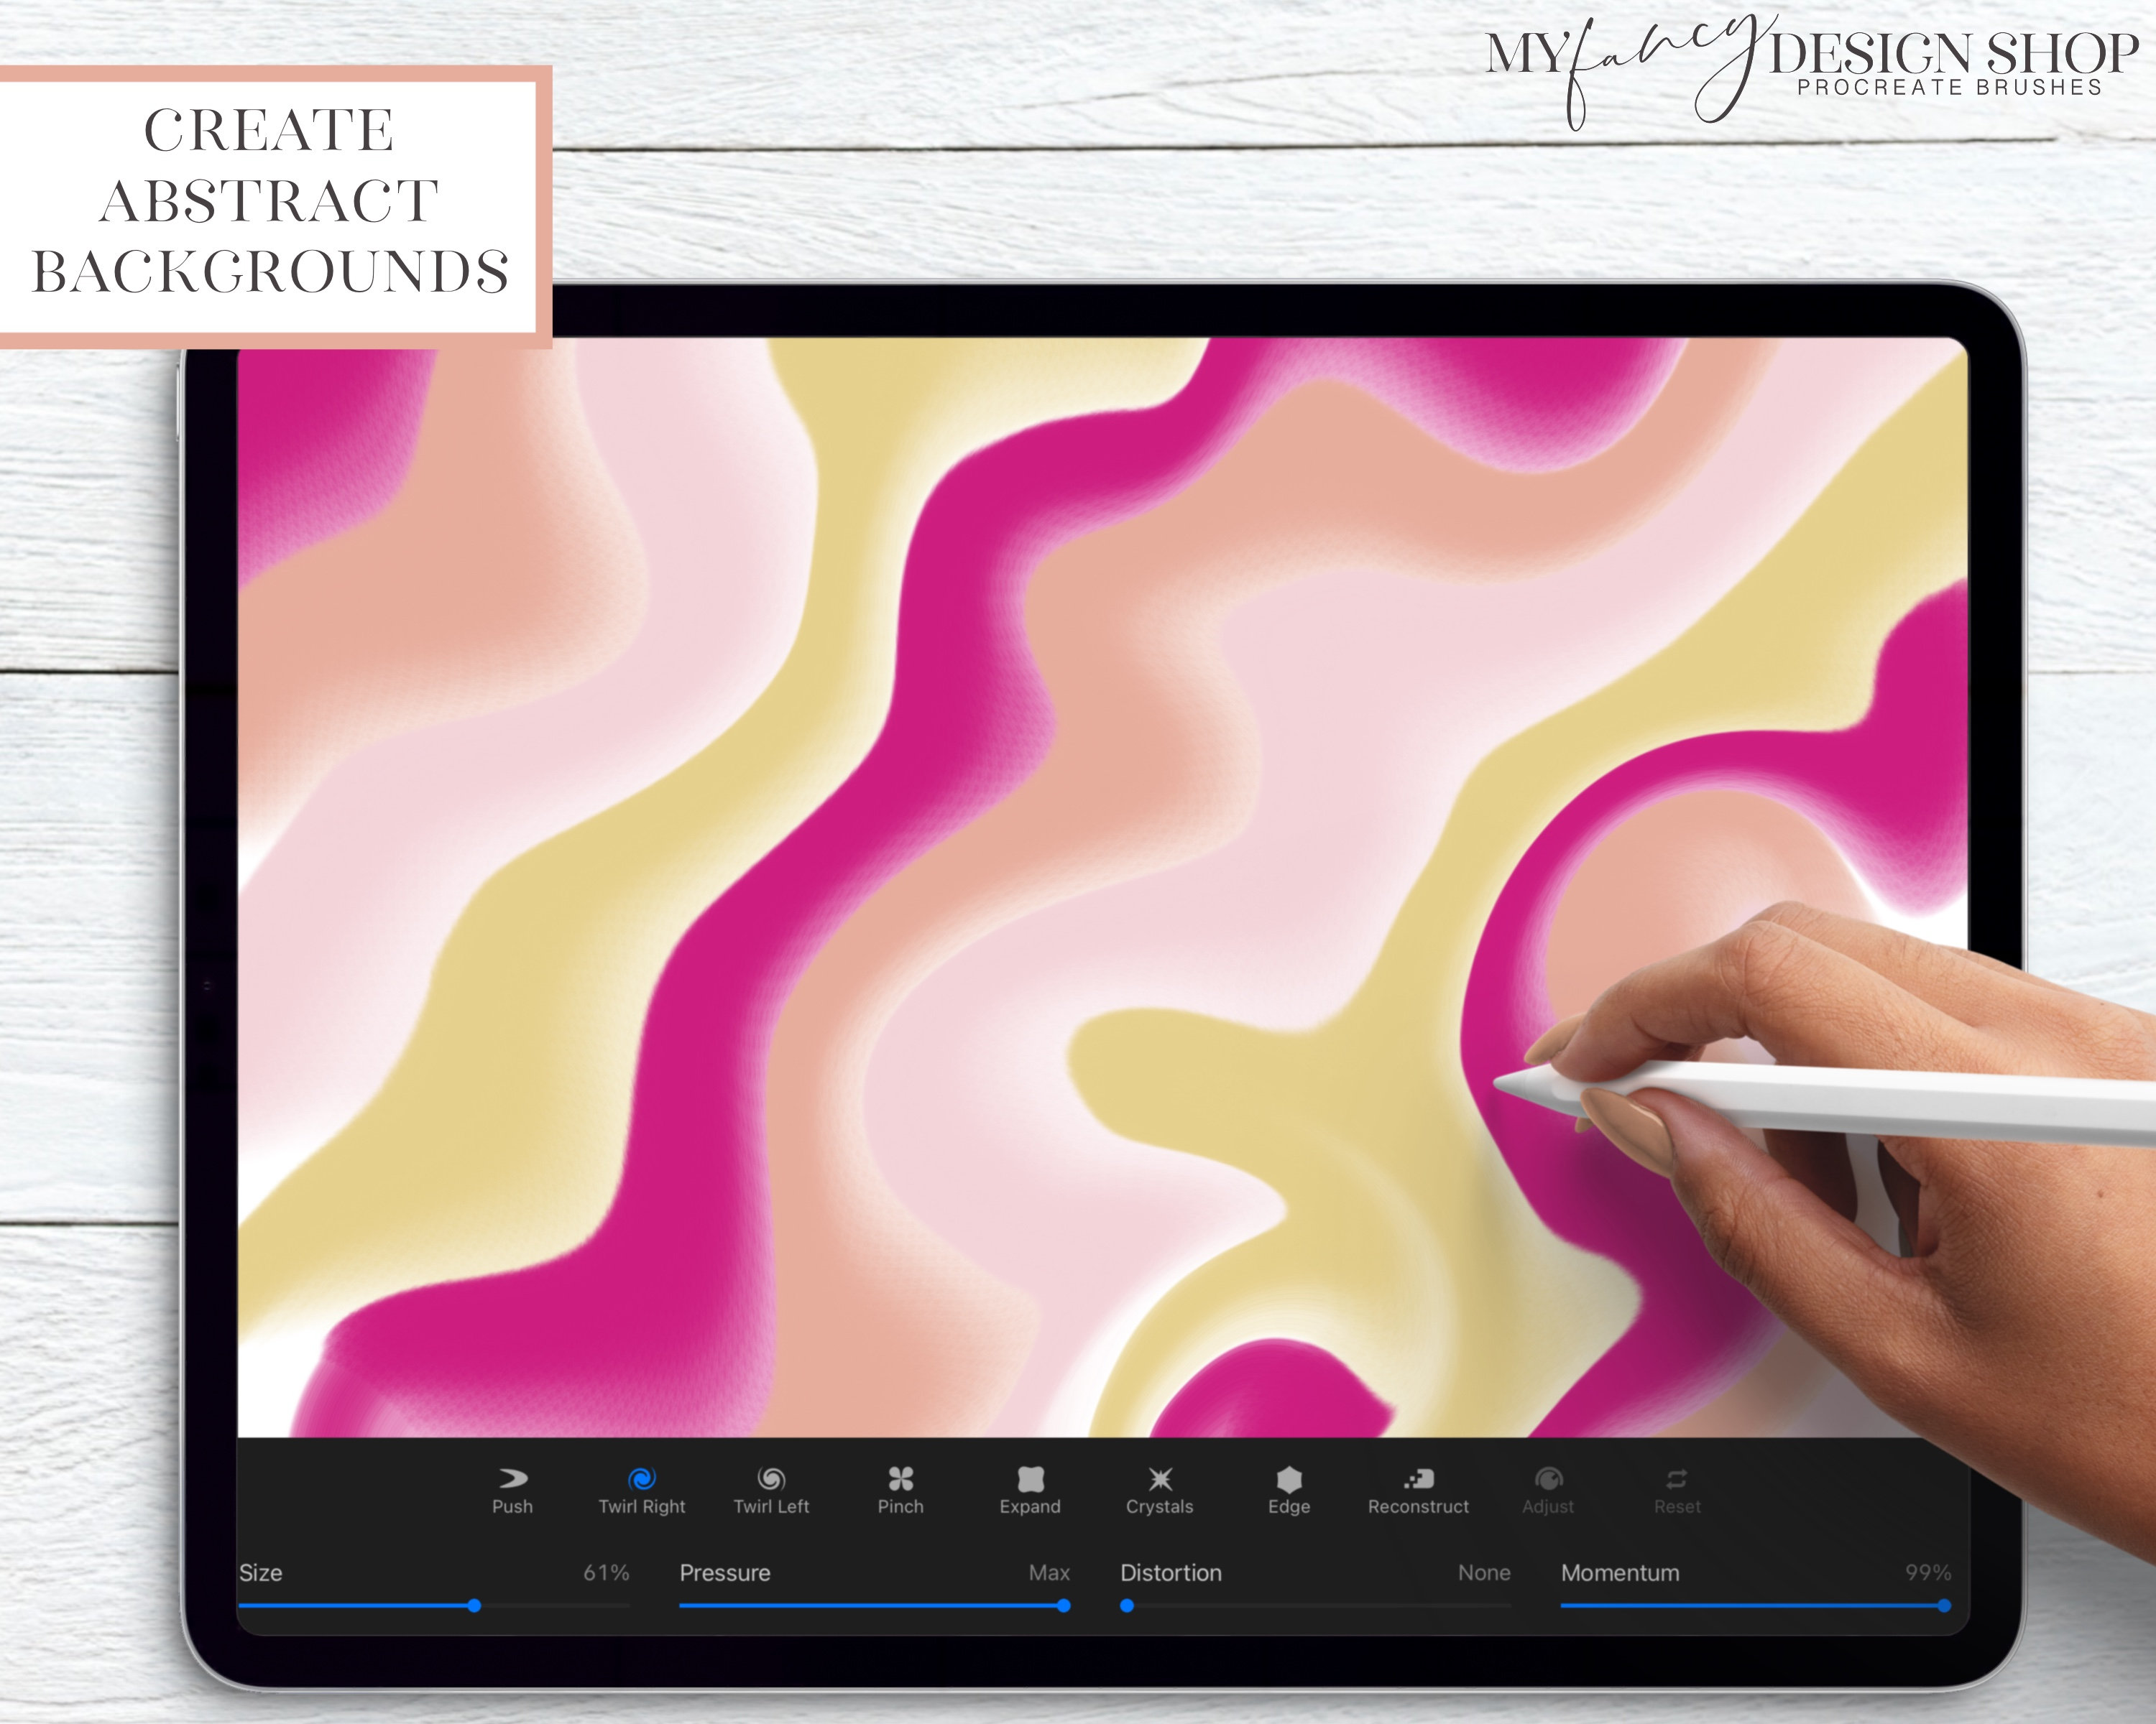Click the Size slider handle

(474, 1605)
